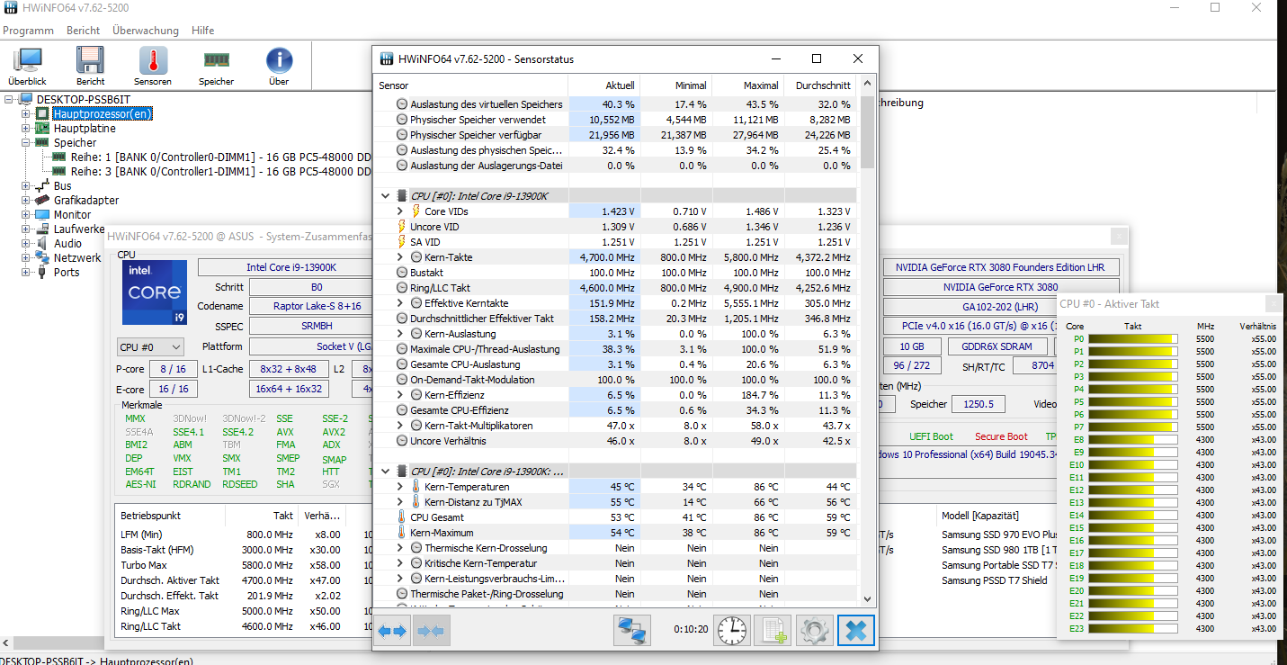The width and height of the screenshot is (1287, 665).
Task: Click the Turbo Max operating point row
Action: 241,565
